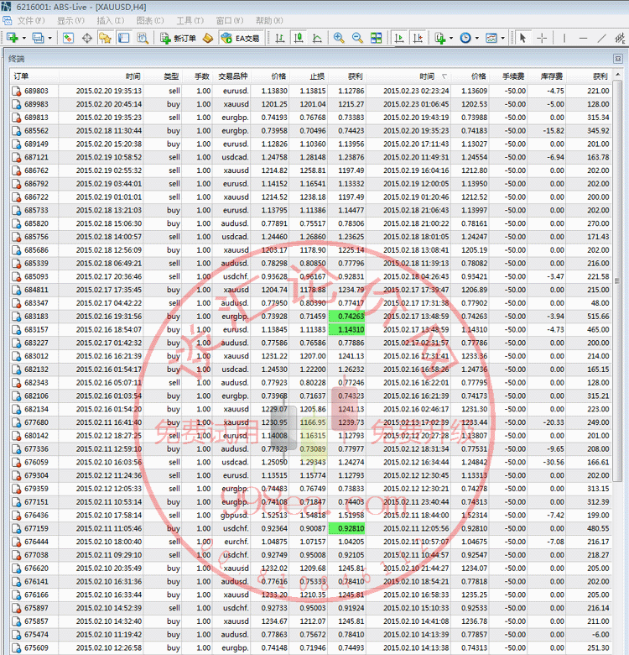This screenshot has height=655, width=629.
Task: Expand the Templates dropdown arrow
Action: 503,38
